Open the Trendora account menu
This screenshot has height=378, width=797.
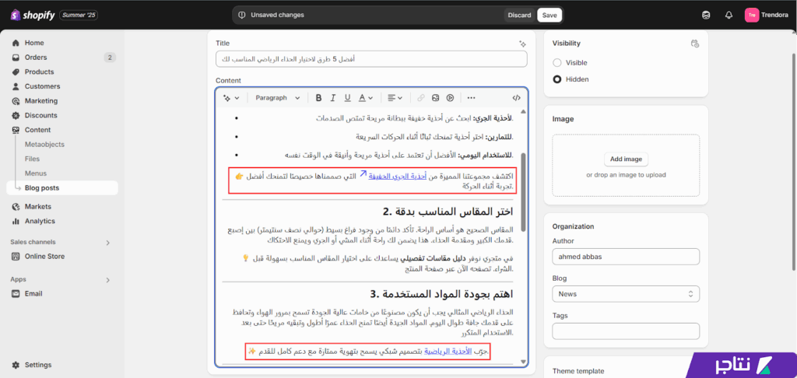tap(767, 16)
